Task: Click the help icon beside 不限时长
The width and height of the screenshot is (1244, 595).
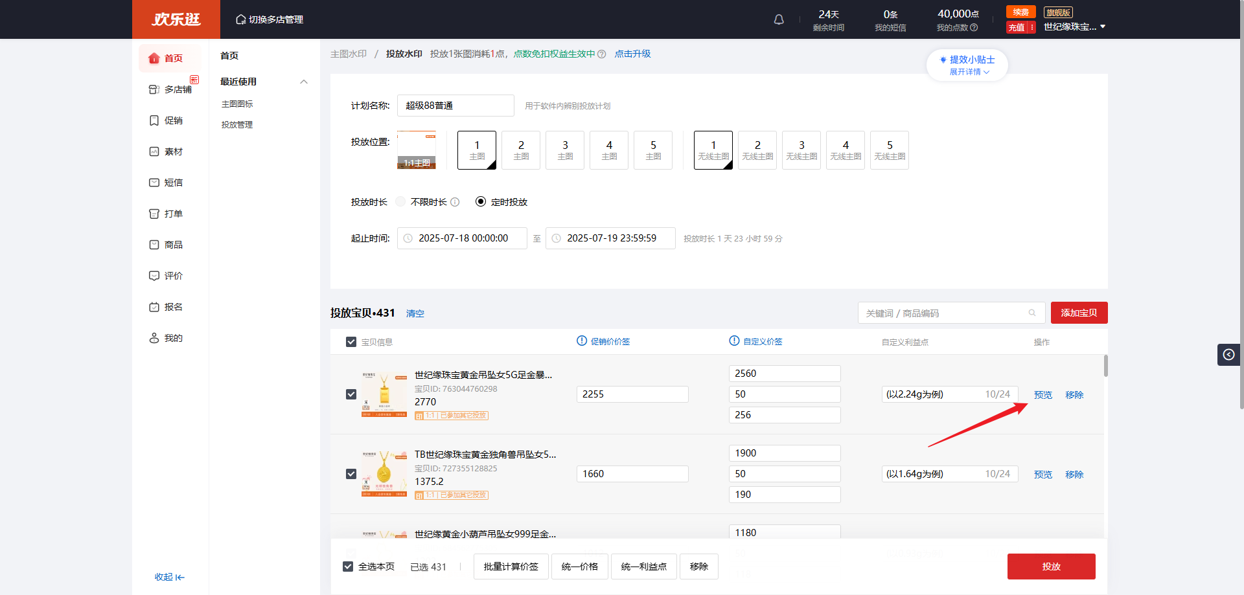Action: pyautogui.click(x=455, y=202)
